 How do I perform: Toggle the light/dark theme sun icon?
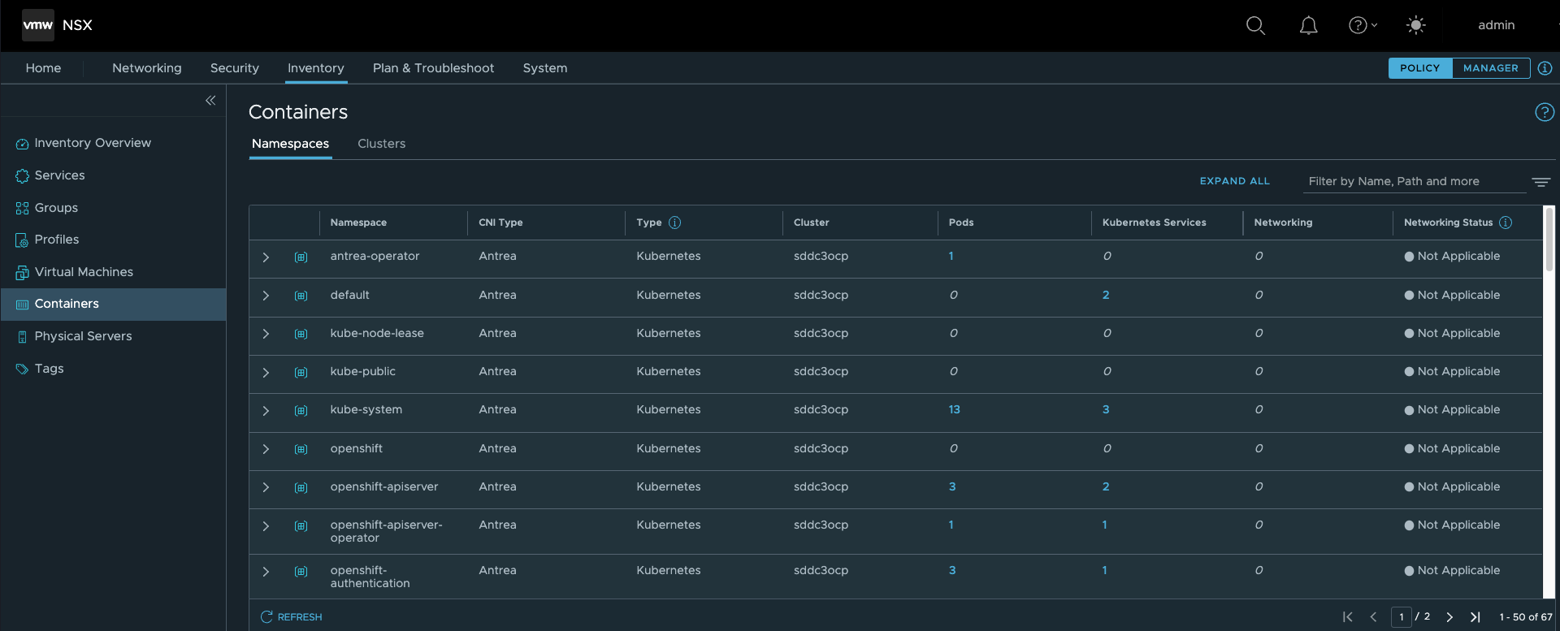(x=1415, y=25)
